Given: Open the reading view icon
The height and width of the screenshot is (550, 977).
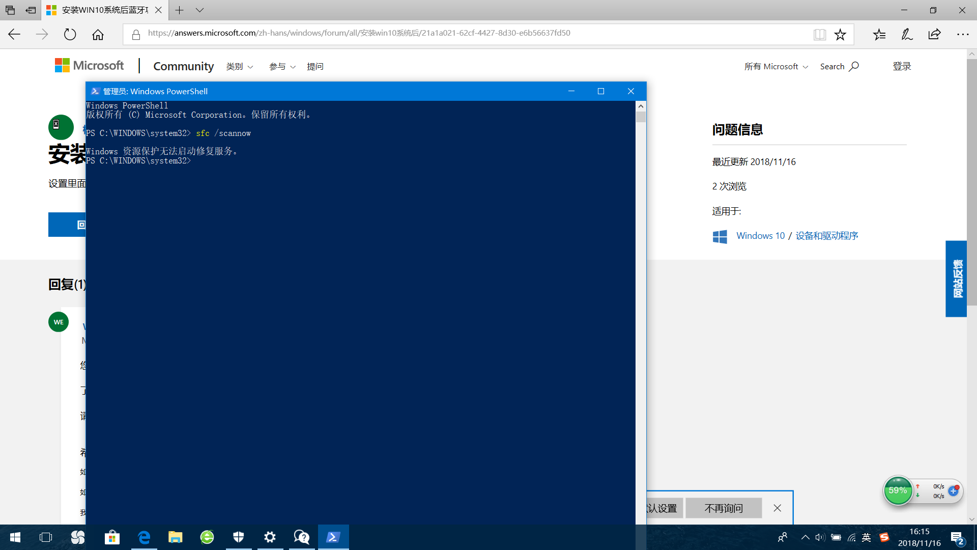Looking at the screenshot, I should pyautogui.click(x=819, y=34).
